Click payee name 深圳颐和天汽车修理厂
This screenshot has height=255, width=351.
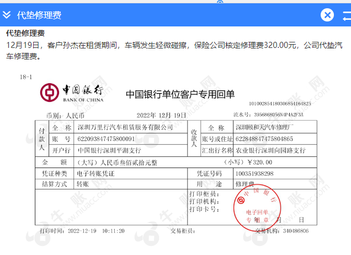(x=264, y=127)
